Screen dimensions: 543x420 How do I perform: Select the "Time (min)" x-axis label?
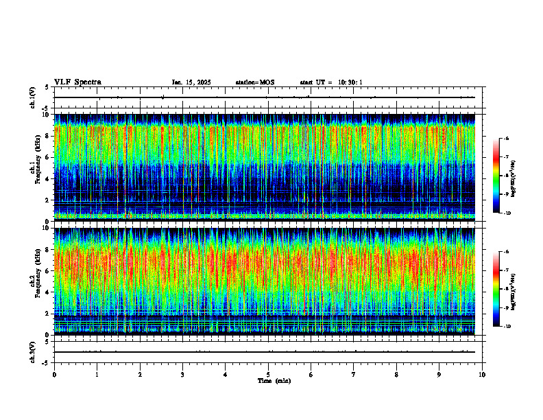click(274, 381)
